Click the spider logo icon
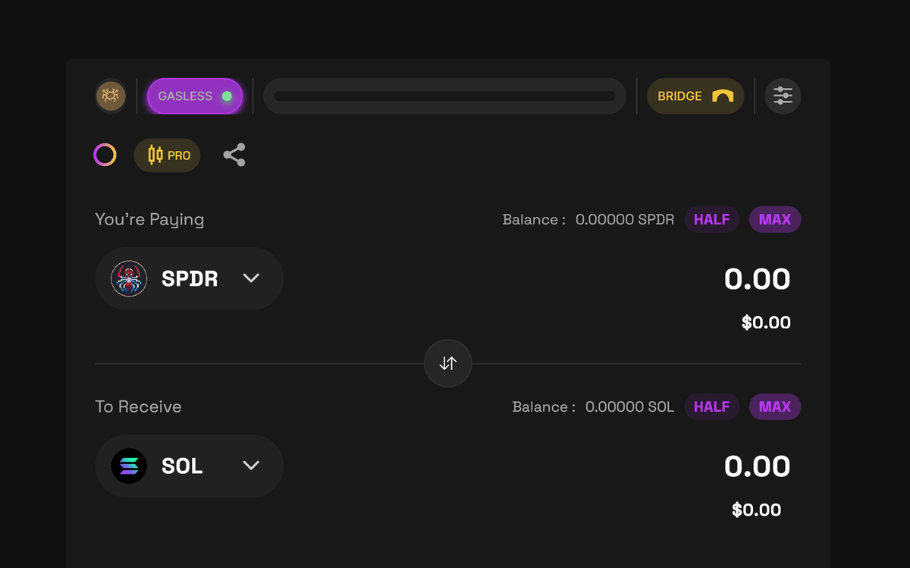This screenshot has width=910, height=568. [x=111, y=96]
